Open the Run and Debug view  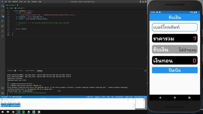point(3,21)
